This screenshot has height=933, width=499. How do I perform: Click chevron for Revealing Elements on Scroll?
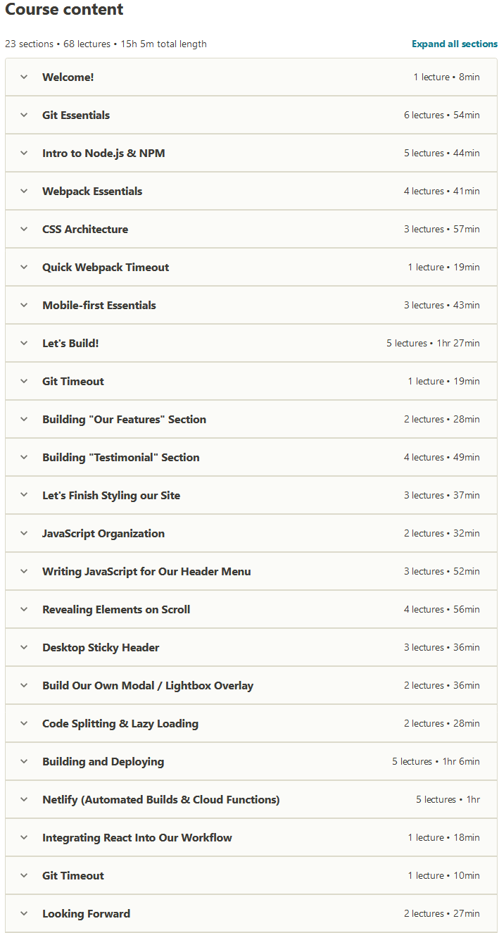coord(24,609)
